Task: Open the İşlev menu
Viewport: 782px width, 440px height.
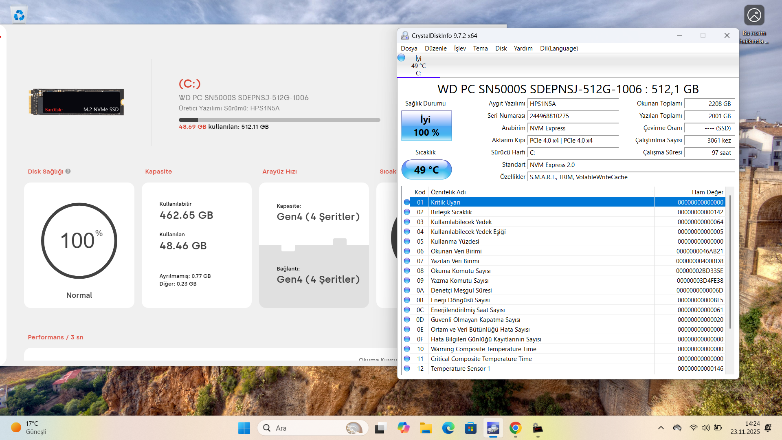Action: (460, 48)
